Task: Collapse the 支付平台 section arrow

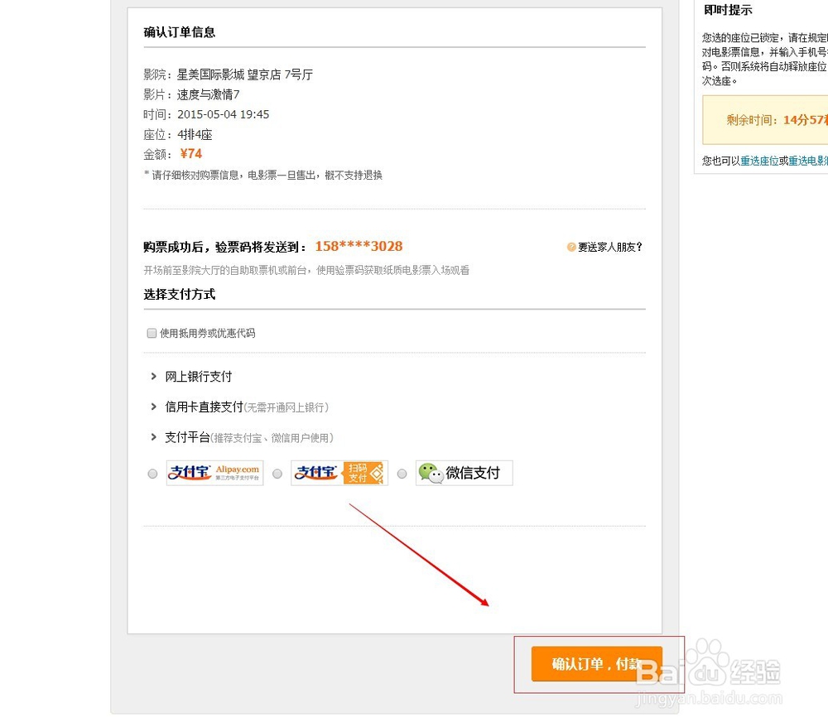Action: point(154,437)
